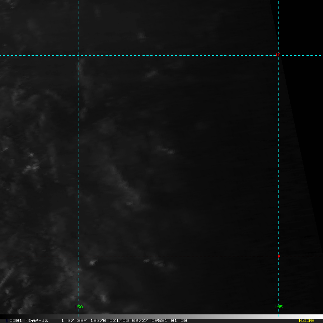Click intersection of 10 latitude and 150 longitude

(x=79, y=55)
